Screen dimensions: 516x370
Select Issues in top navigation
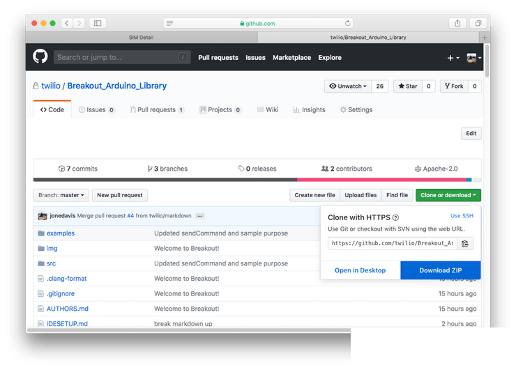tap(255, 58)
